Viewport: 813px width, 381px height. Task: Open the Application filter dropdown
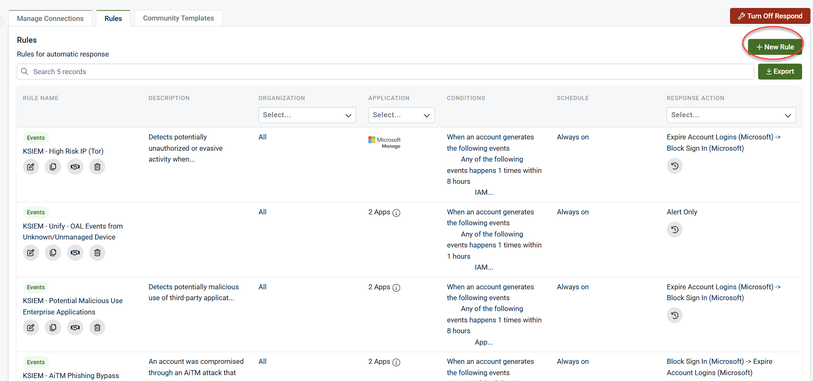401,115
